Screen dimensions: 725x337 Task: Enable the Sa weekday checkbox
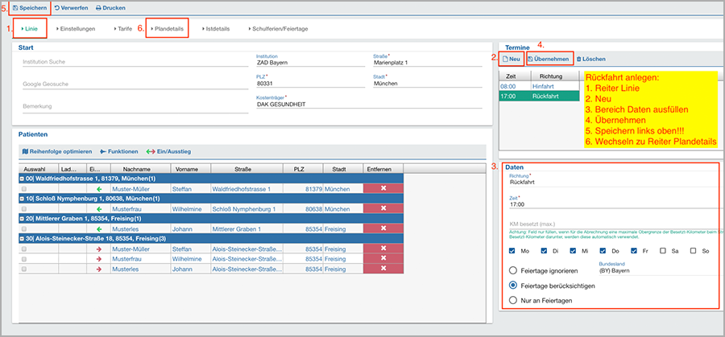[x=663, y=251]
